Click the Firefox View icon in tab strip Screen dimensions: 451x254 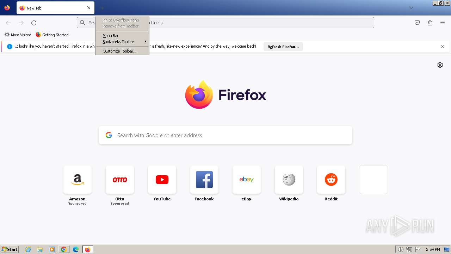7,8
